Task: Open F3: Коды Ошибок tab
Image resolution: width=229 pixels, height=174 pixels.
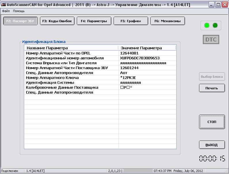Action: coord(58,21)
